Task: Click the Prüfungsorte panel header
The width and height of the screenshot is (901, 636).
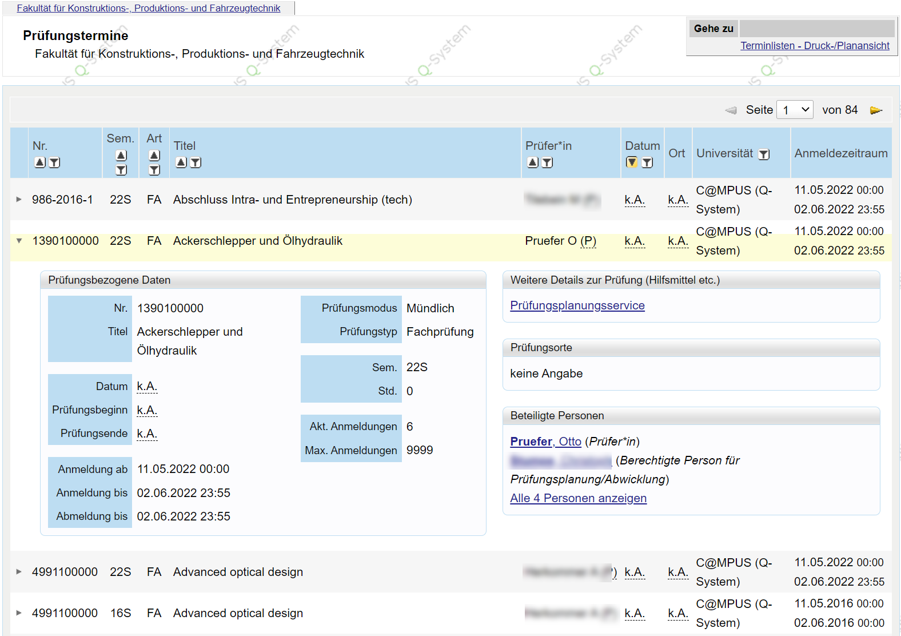Action: click(691, 348)
